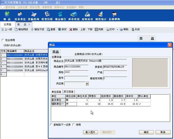Click the 载入图片 button
This screenshot has height=139, width=174.
click(91, 132)
